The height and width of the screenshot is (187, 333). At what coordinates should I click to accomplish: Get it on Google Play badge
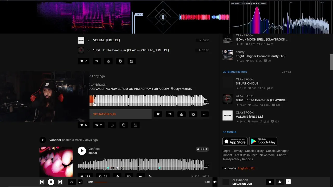263,141
